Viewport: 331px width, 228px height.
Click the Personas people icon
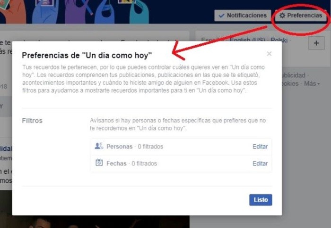[99, 147]
